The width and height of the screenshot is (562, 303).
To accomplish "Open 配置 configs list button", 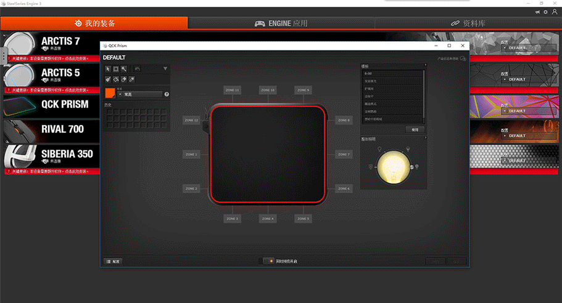I will [x=114, y=262].
